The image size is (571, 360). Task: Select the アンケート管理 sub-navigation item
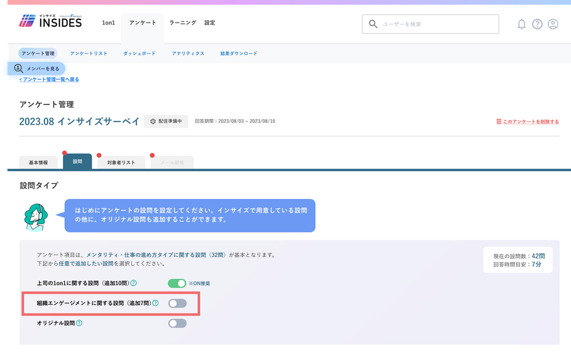38,53
